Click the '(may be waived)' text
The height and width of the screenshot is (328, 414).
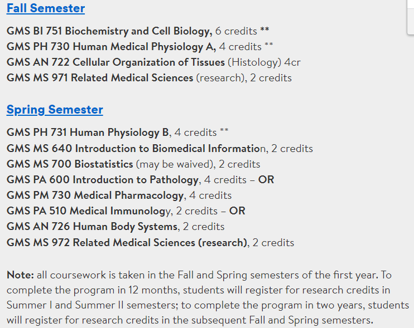click(x=175, y=164)
